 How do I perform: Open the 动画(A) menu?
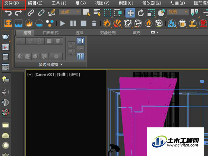(x=178, y=3)
